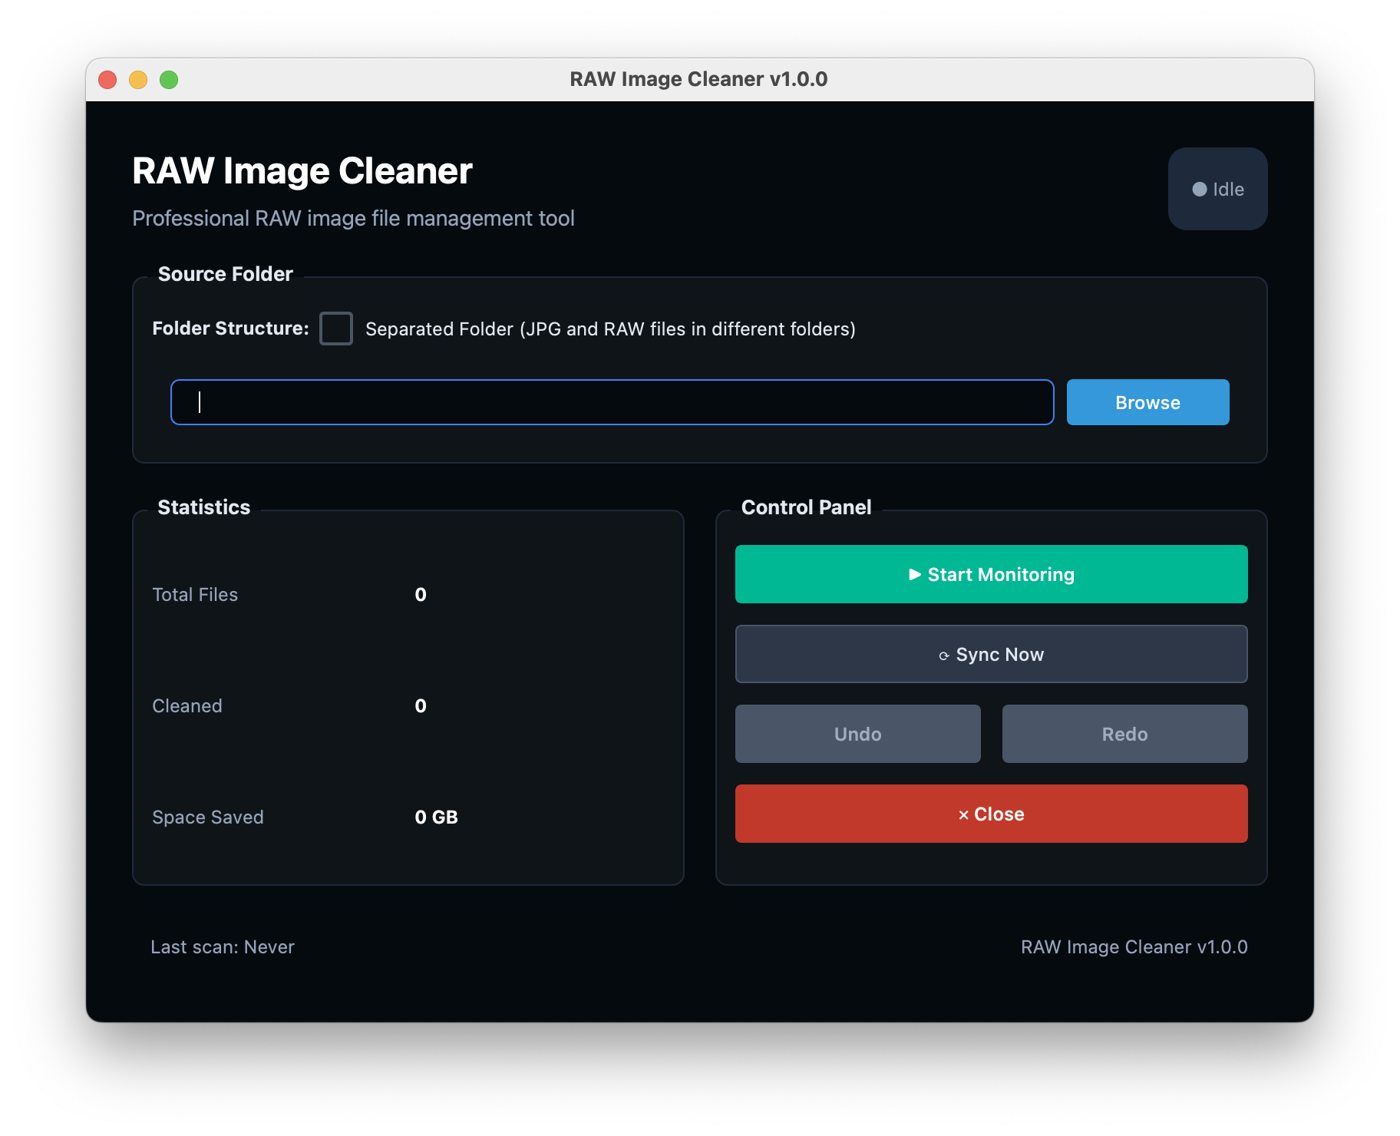The height and width of the screenshot is (1136, 1400).
Task: Minimize the window with the yellow button
Action: pos(138,80)
